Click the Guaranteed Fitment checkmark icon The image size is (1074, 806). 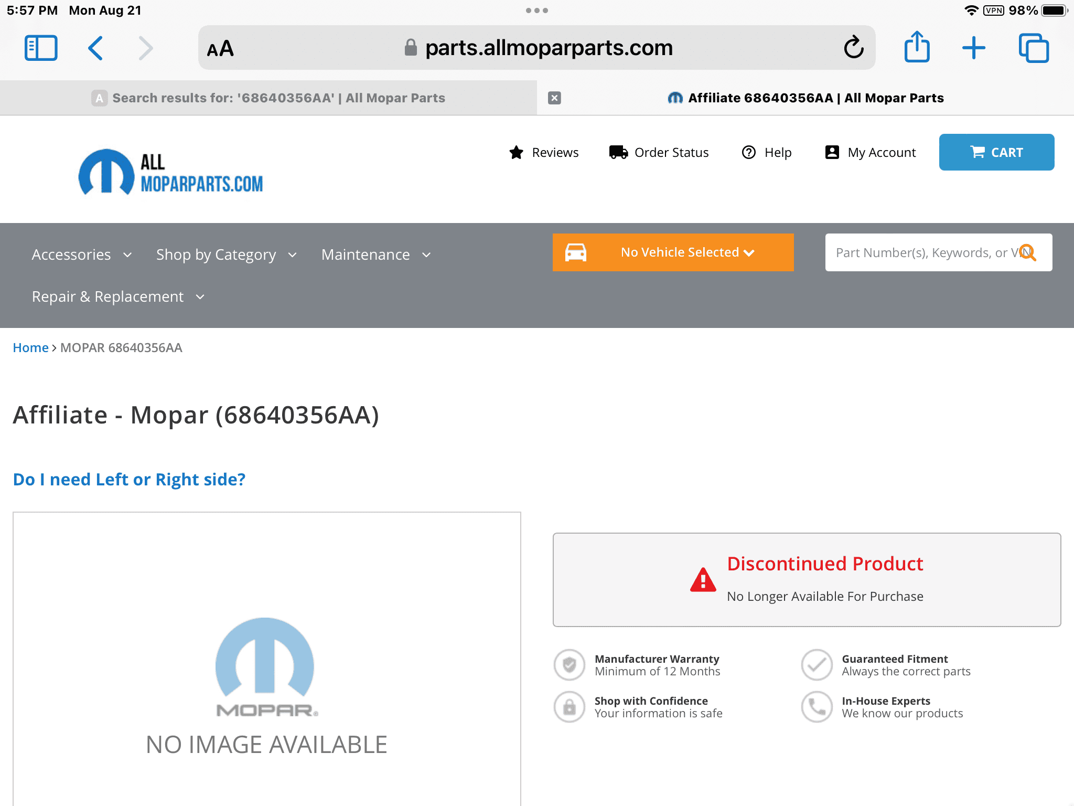817,665
